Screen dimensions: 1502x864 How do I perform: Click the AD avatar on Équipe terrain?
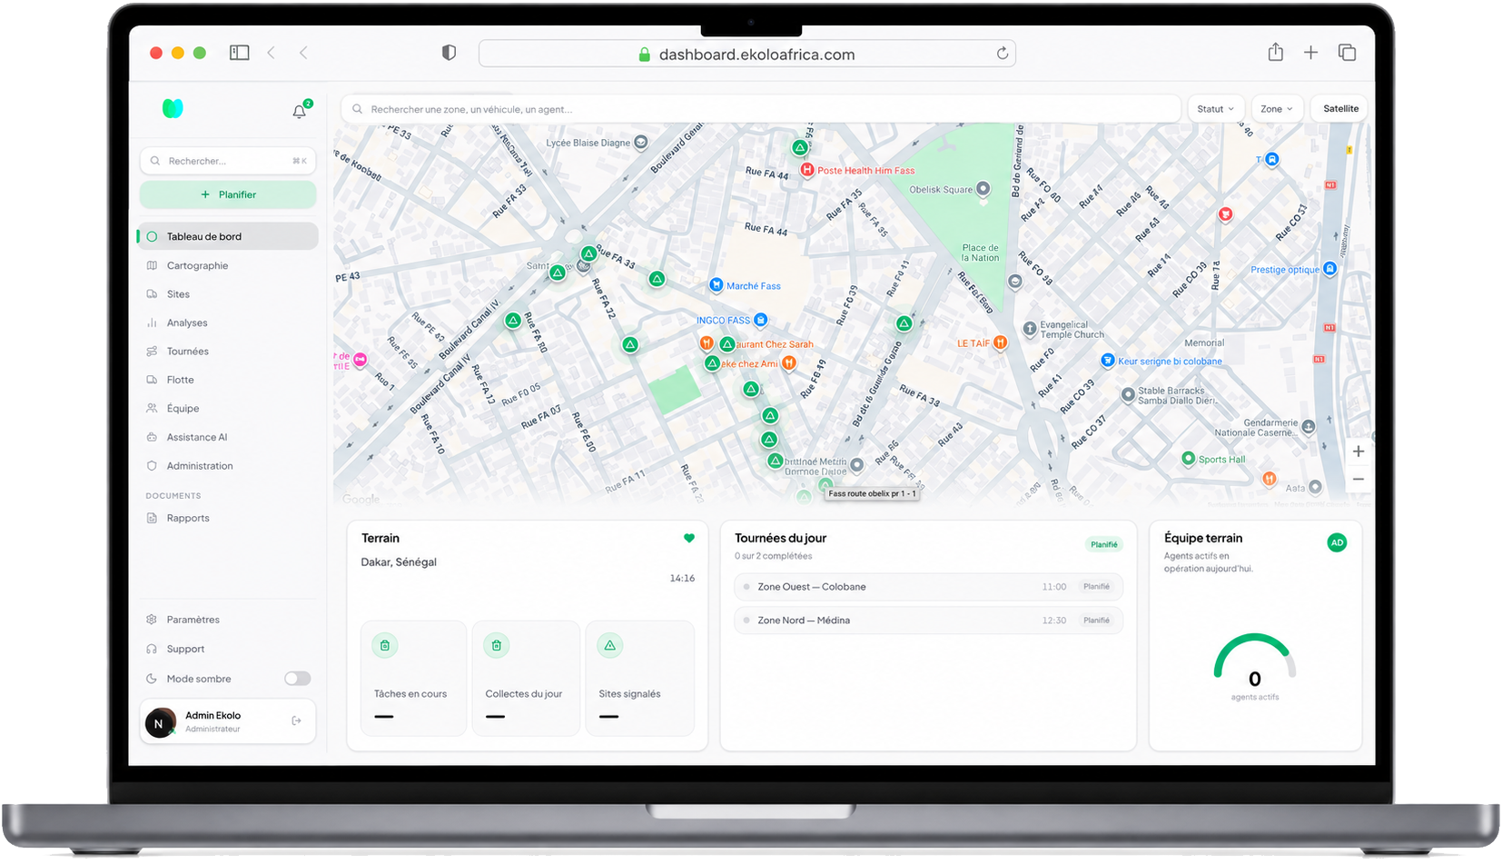(1337, 542)
